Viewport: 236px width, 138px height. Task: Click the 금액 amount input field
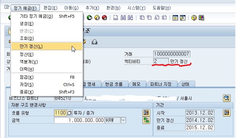79,120
